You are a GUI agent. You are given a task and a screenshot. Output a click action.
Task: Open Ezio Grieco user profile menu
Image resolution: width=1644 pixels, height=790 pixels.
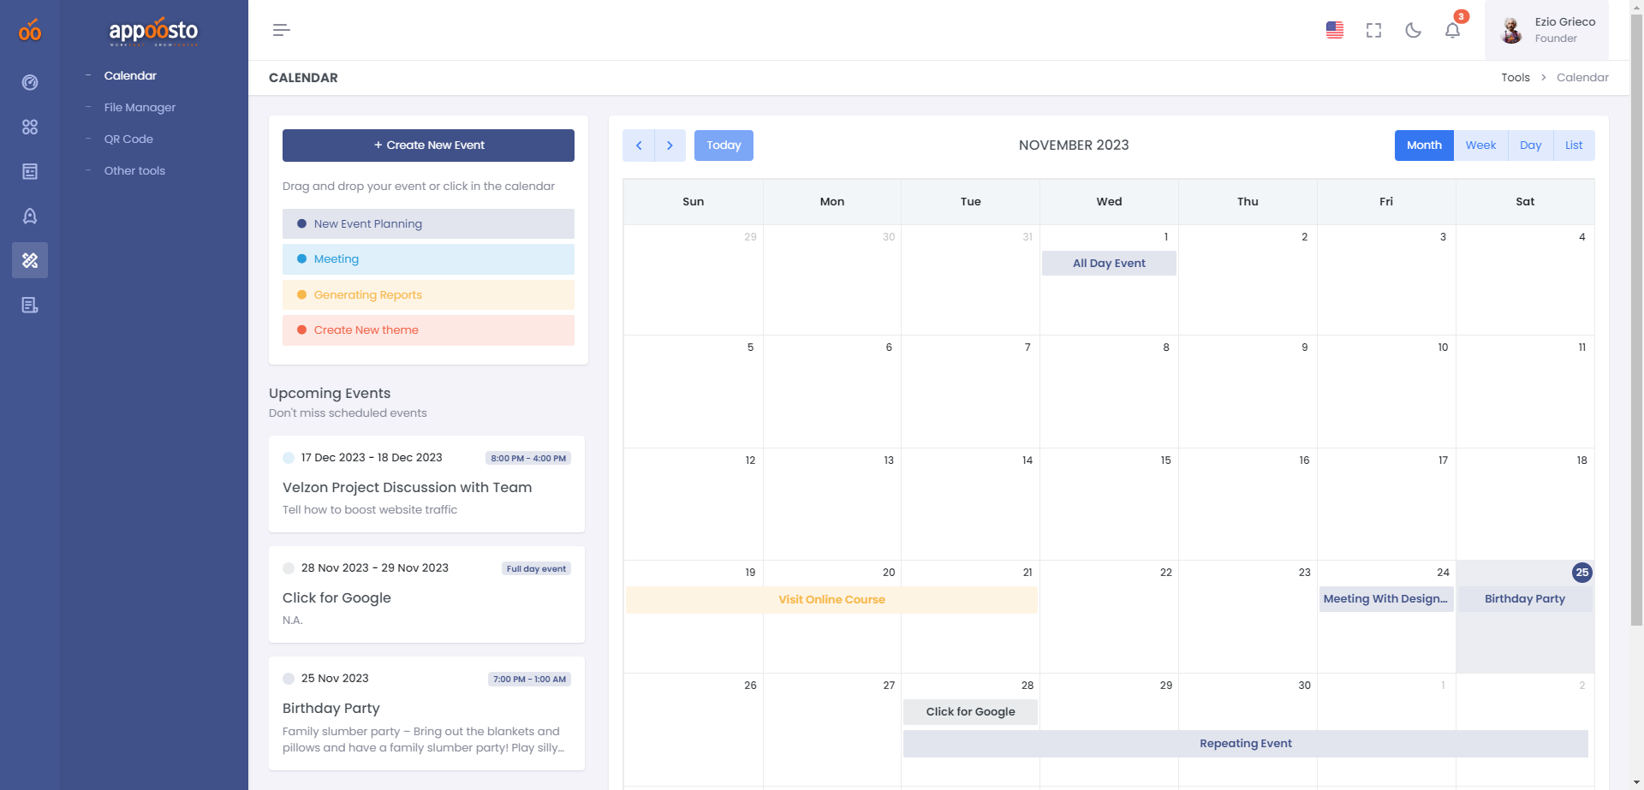pyautogui.click(x=1546, y=30)
